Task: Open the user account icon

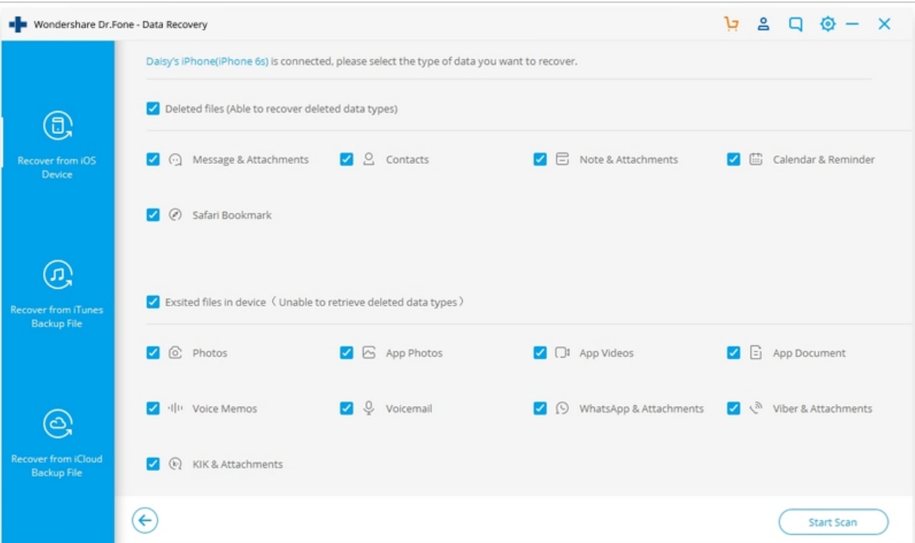Action: pos(763,24)
